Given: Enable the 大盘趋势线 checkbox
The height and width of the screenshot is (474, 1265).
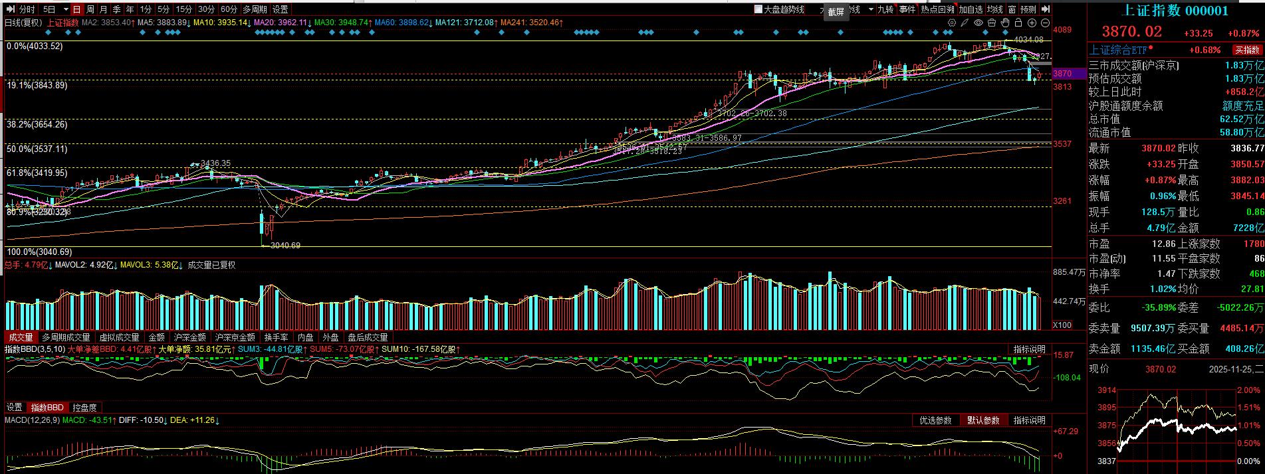Looking at the screenshot, I should pos(758,9).
